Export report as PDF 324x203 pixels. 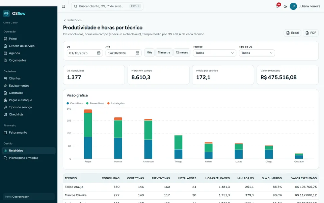(x=311, y=33)
